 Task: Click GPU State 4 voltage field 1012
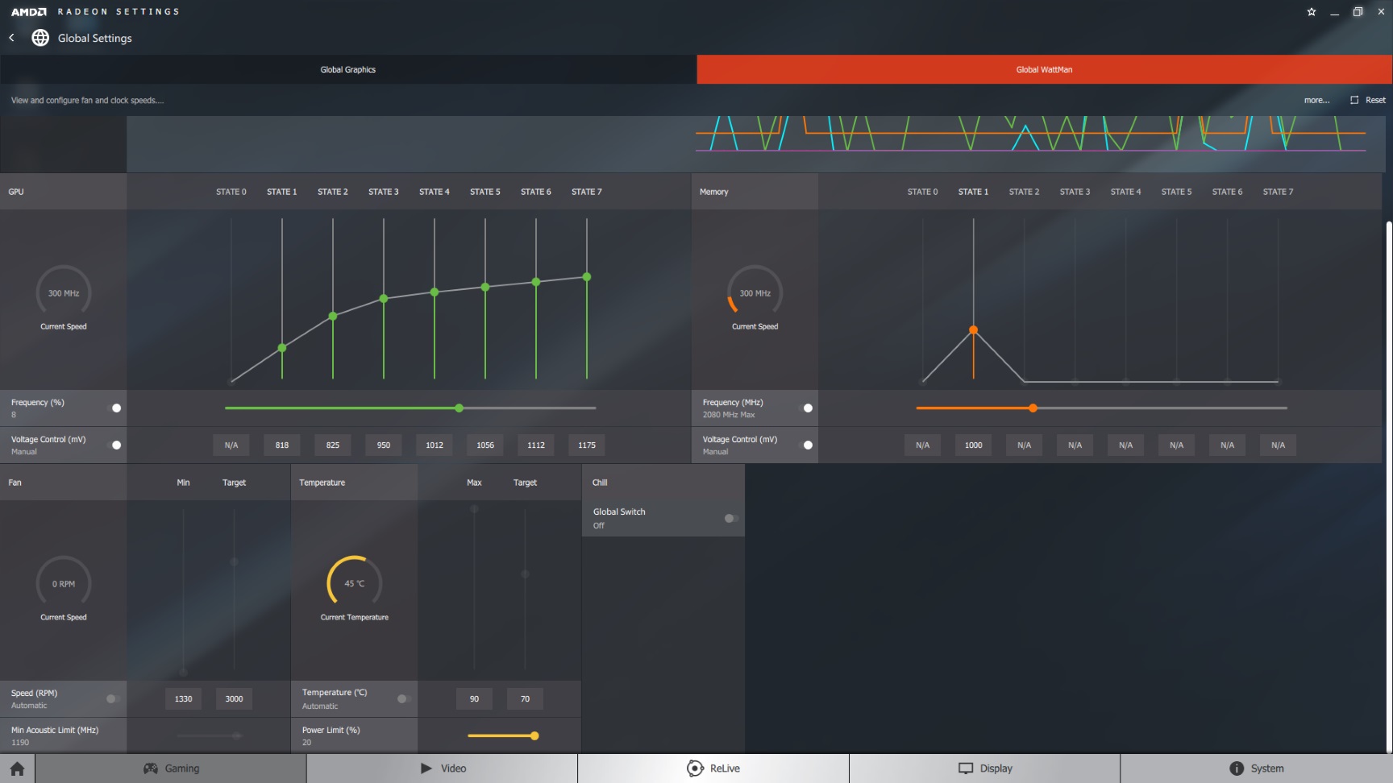coord(435,445)
